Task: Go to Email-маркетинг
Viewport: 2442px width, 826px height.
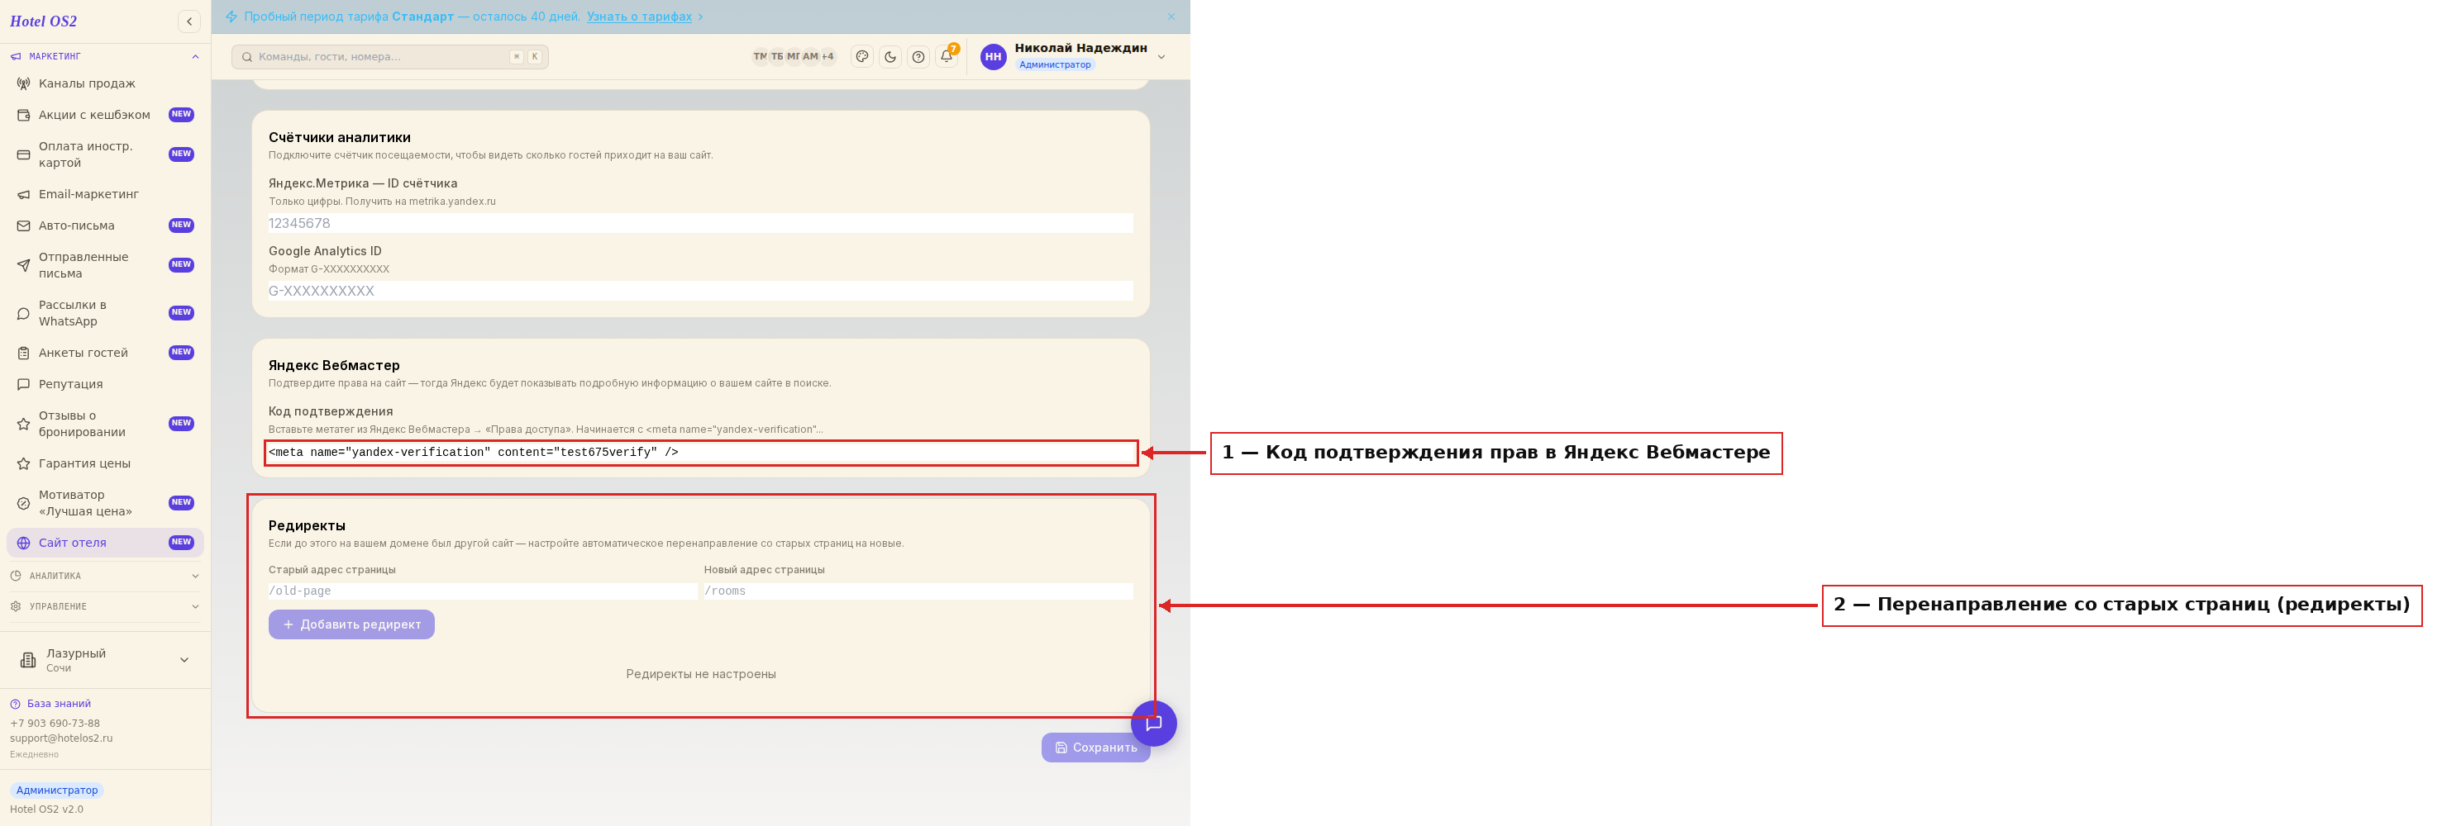Action: [x=105, y=194]
